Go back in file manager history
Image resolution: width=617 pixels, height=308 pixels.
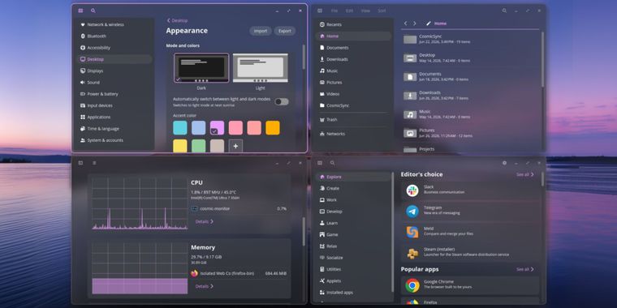405,24
